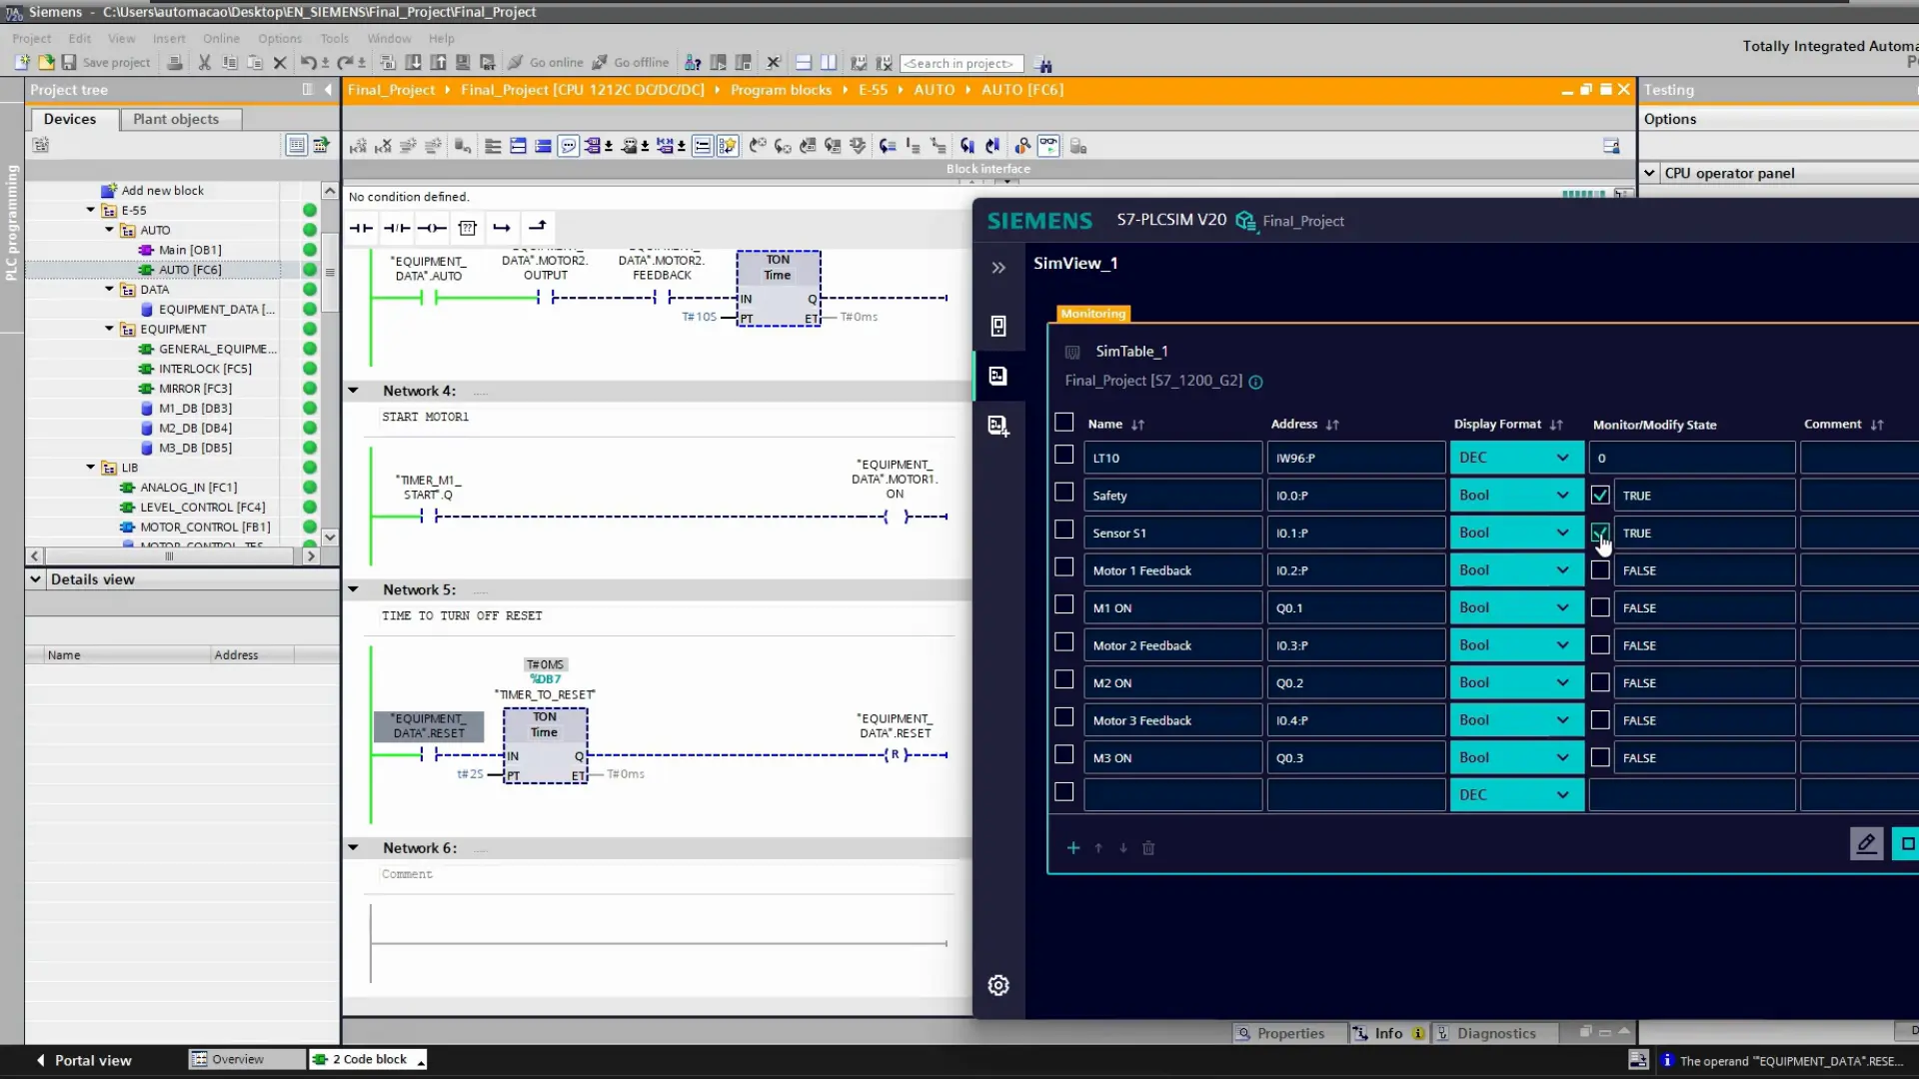1919x1079 pixels.
Task: Click the 2 Code block taskbar button
Action: pos(368,1059)
